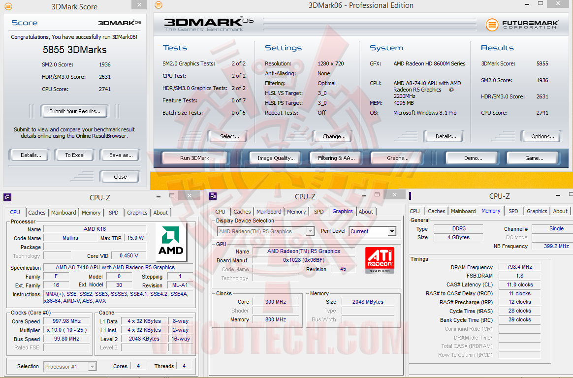Close the 3DMark Score window via title bar X
Screen dimensions: 573x378
[139, 5]
